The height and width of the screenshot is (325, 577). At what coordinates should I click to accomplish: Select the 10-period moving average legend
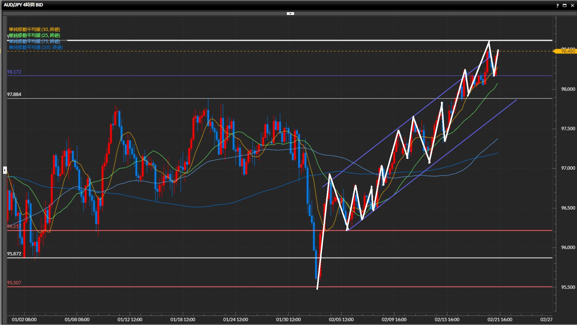(x=35, y=29)
